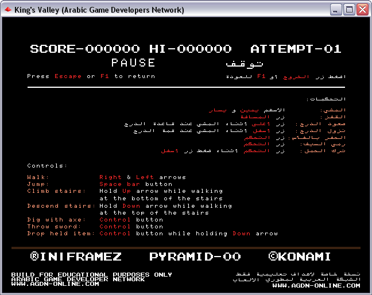Click the 'Climb stairs:' label
The height and width of the screenshot is (295, 372).
point(56,191)
